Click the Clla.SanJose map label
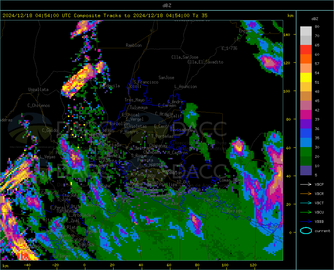334x270 pixels. tap(185, 57)
